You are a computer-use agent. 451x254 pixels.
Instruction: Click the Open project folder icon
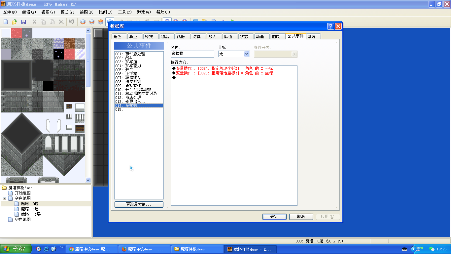15,22
